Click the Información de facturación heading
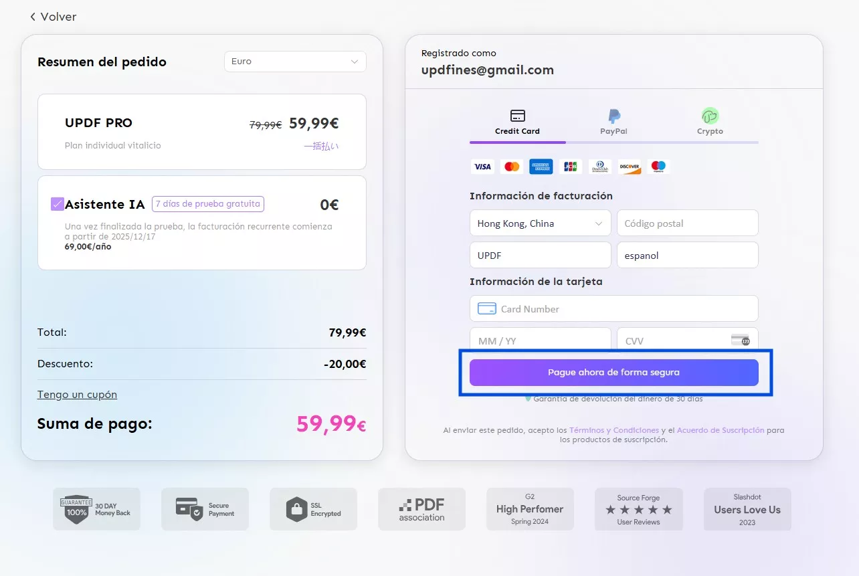Image resolution: width=859 pixels, height=576 pixels. coord(541,196)
